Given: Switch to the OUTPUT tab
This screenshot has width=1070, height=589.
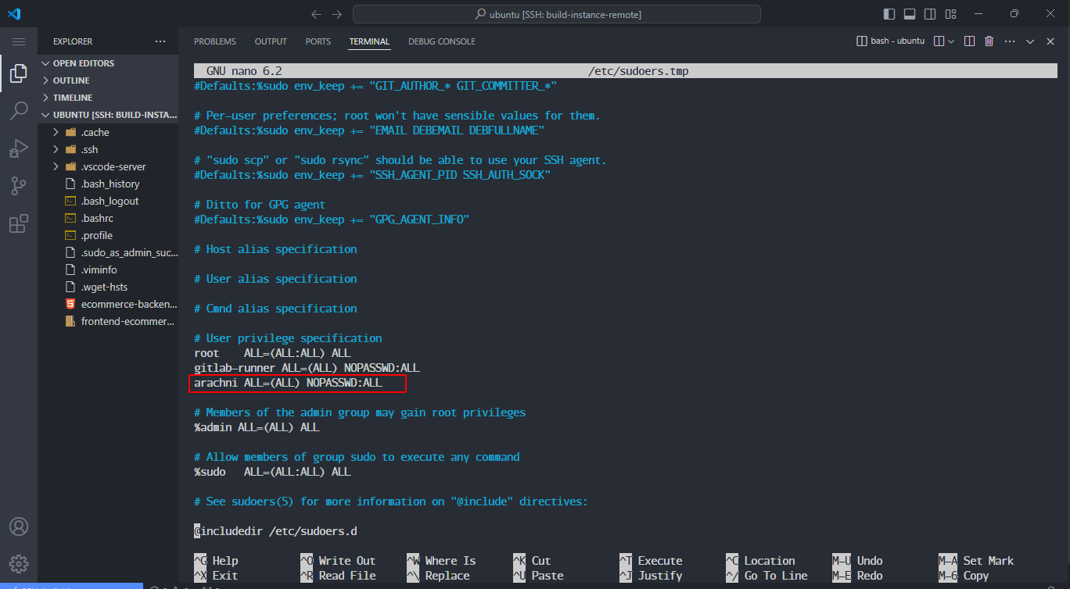Looking at the screenshot, I should [x=271, y=41].
